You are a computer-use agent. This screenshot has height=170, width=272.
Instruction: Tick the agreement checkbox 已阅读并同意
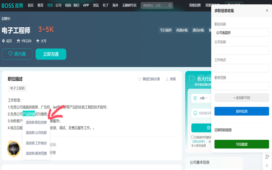tap(193, 137)
